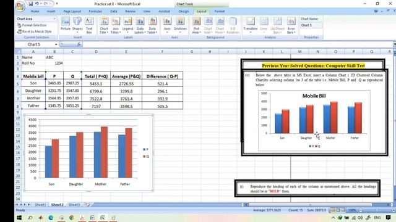
Task: Switch to the Data tab
Action: [114, 11]
